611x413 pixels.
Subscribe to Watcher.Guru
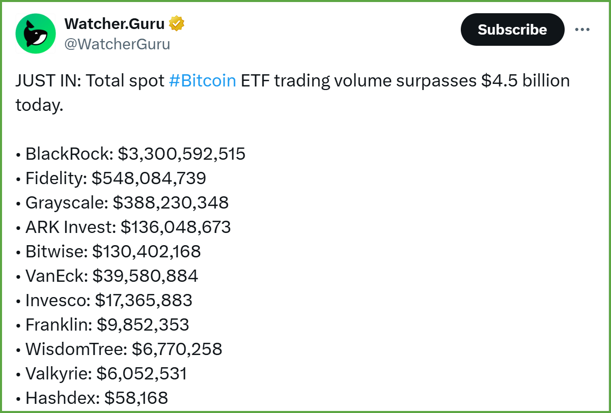point(512,29)
